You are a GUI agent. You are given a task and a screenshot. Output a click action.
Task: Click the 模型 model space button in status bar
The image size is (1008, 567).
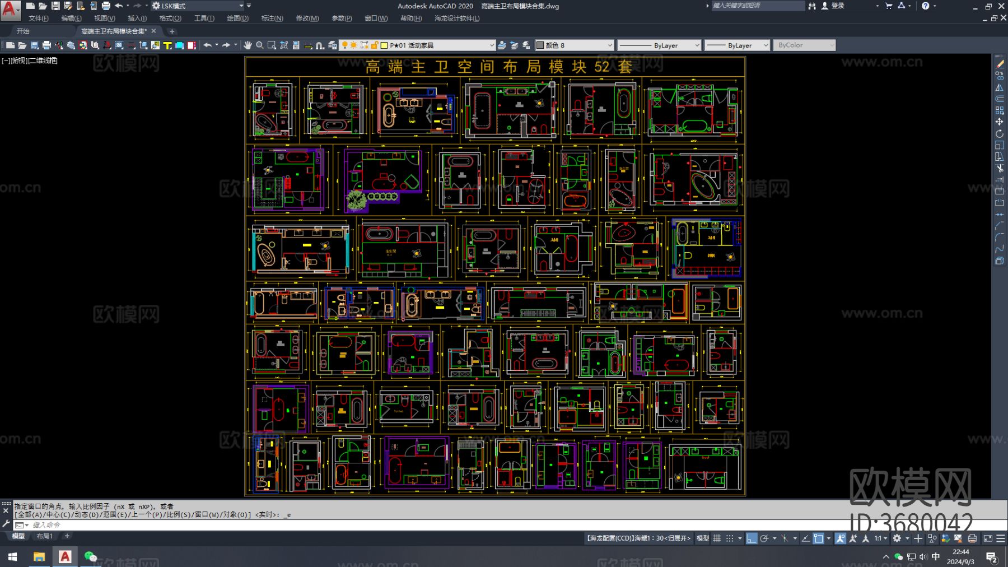coord(702,538)
